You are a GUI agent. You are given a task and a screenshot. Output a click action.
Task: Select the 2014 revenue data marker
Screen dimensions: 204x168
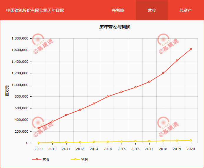click(108, 96)
